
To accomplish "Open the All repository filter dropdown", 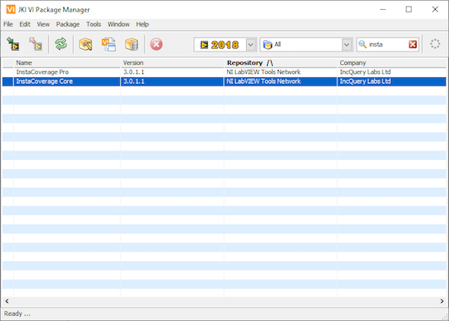I will (347, 45).
